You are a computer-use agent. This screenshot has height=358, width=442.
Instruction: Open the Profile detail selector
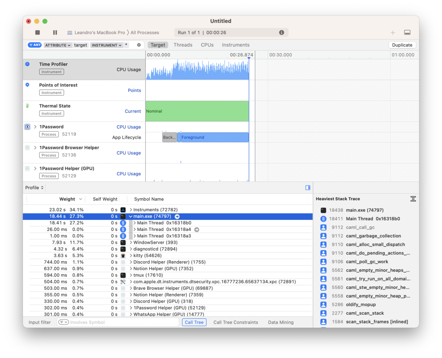pyautogui.click(x=34, y=188)
